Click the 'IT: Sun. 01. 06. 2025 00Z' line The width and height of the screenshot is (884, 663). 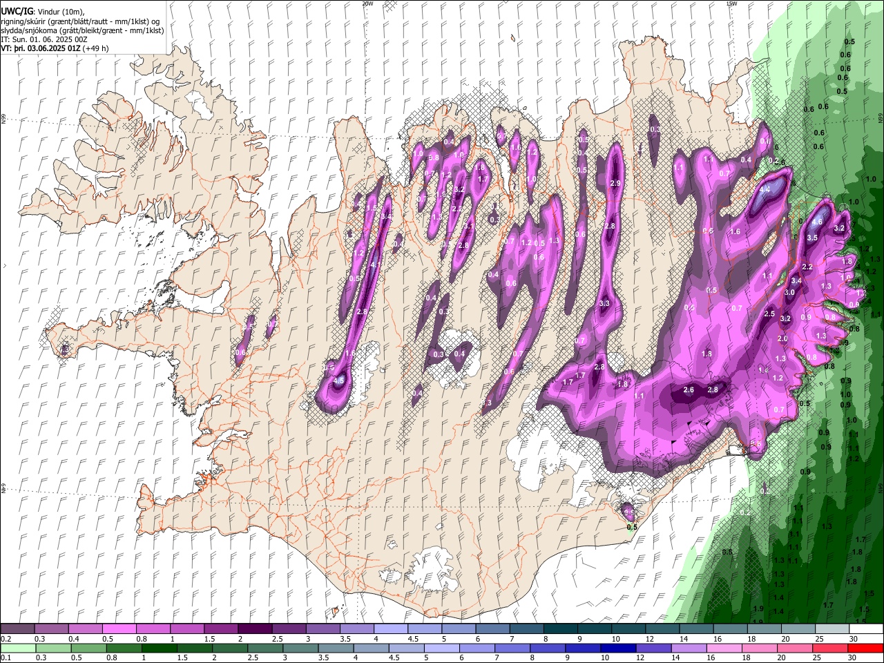(44, 39)
